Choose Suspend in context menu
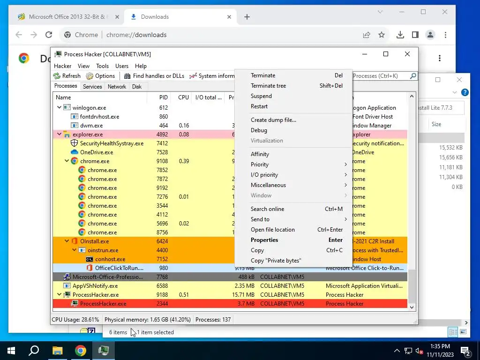Screen dimensions: 480x360 (294, 96)
